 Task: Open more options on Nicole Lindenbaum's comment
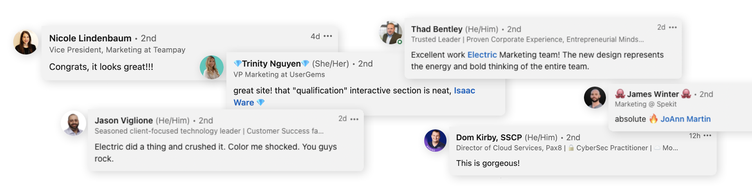pyautogui.click(x=328, y=36)
